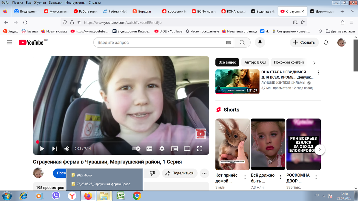Click the magnifier search button
Viewport: 358px width, 201px height.
click(x=242, y=43)
